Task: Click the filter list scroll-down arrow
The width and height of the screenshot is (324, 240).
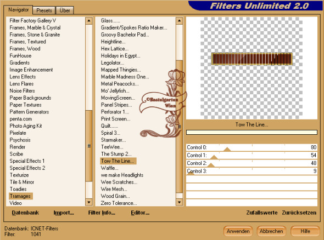Action: click(x=179, y=202)
